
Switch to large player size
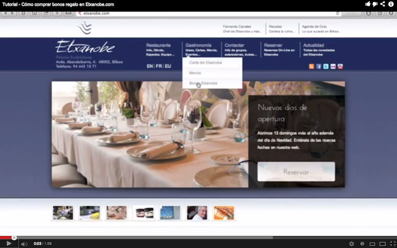click(383, 244)
